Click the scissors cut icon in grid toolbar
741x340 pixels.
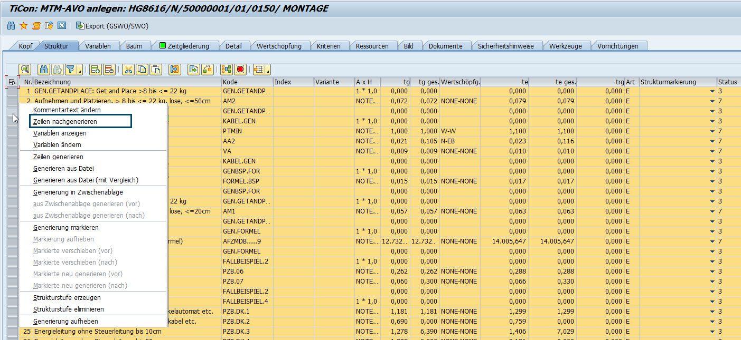tap(128, 70)
